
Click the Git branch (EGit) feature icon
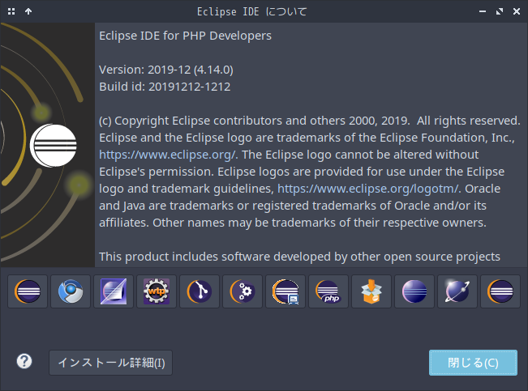(200, 291)
